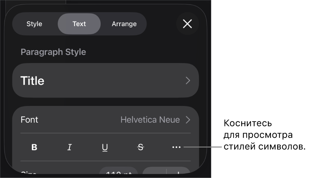
Task: Select the font size pt value field
Action: coord(119,171)
